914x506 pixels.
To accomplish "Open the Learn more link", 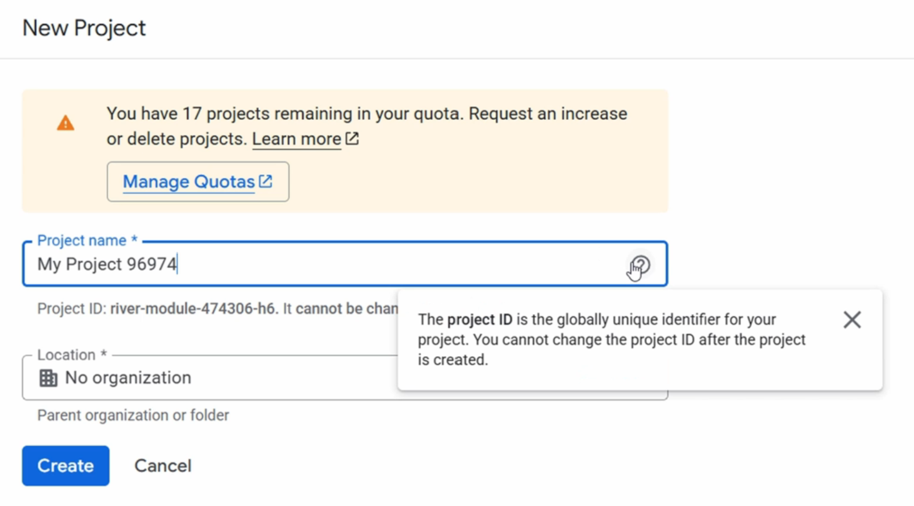I will coord(297,139).
